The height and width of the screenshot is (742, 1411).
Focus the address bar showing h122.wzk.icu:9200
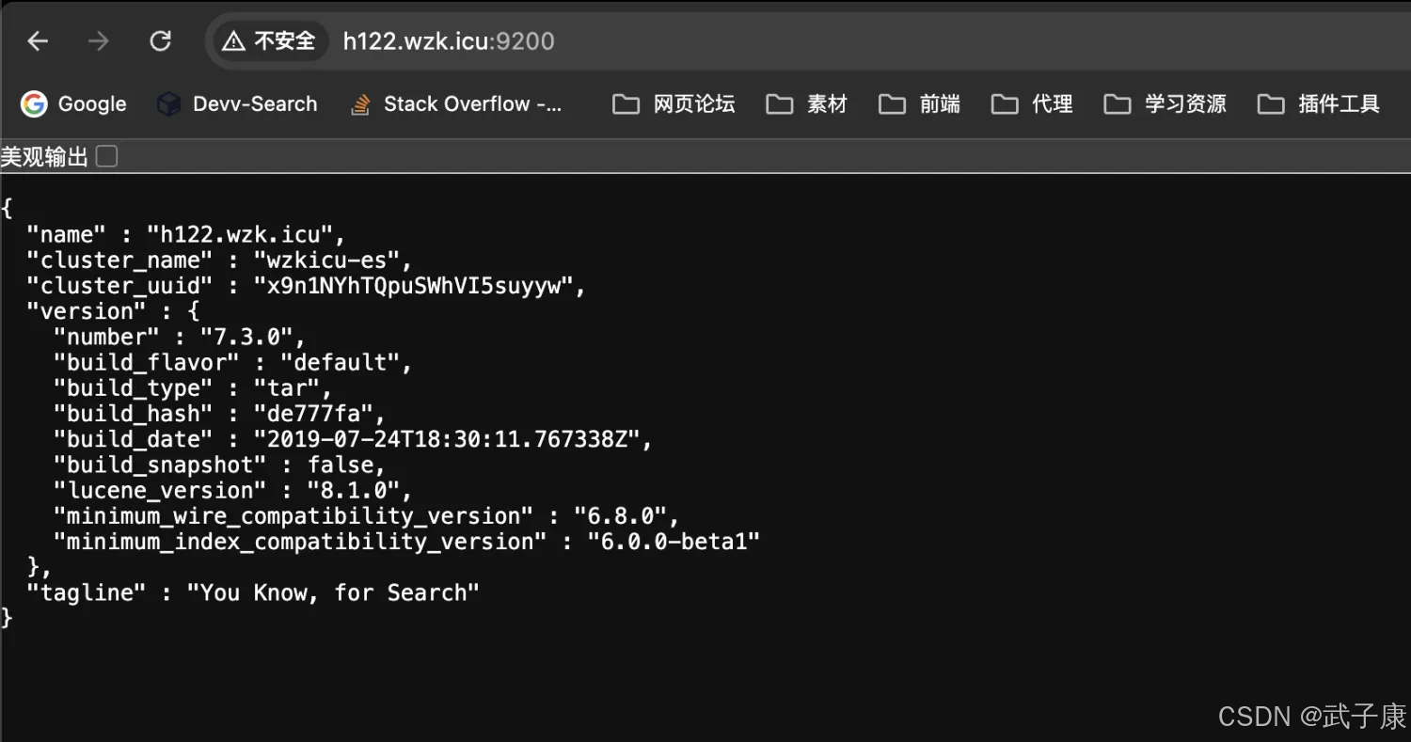[x=449, y=41]
